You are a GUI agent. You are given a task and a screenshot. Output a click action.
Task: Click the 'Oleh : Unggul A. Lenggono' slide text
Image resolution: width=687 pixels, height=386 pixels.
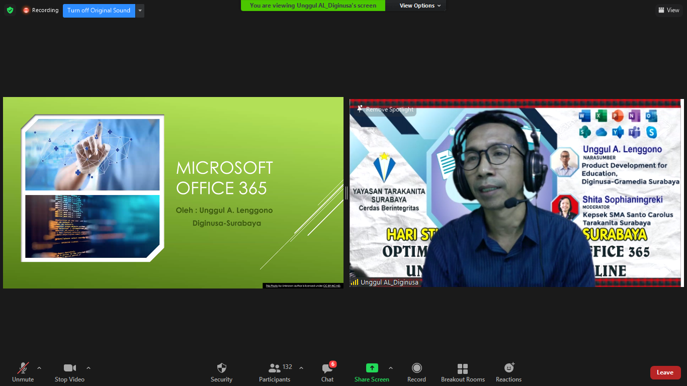point(224,210)
